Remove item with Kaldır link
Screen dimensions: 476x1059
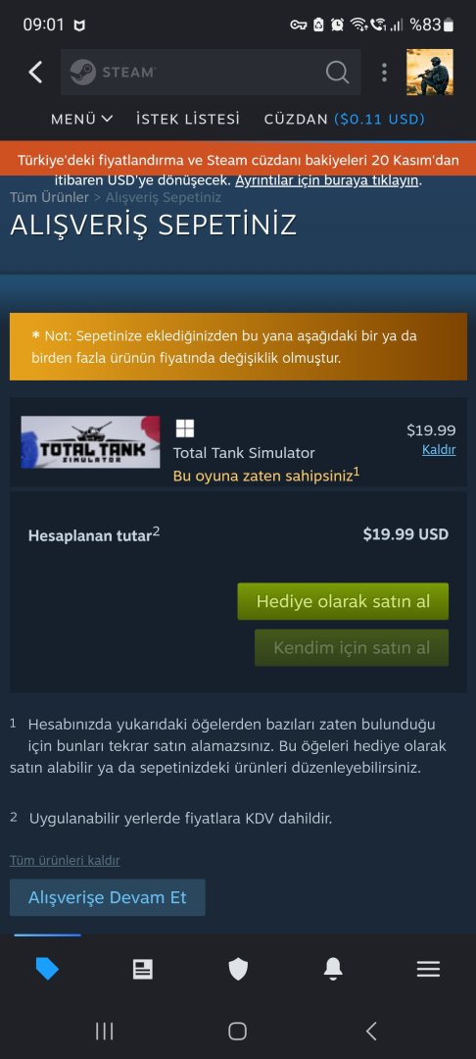(439, 450)
